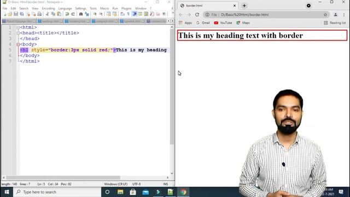350x197 pixels.
Task: Click the Save All icon
Action: click(x=22, y=14)
